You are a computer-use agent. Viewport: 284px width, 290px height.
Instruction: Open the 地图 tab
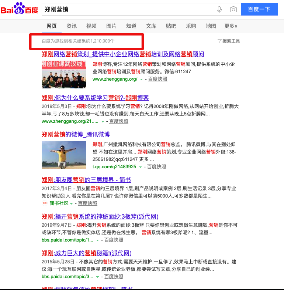pyautogui.click(x=211, y=26)
